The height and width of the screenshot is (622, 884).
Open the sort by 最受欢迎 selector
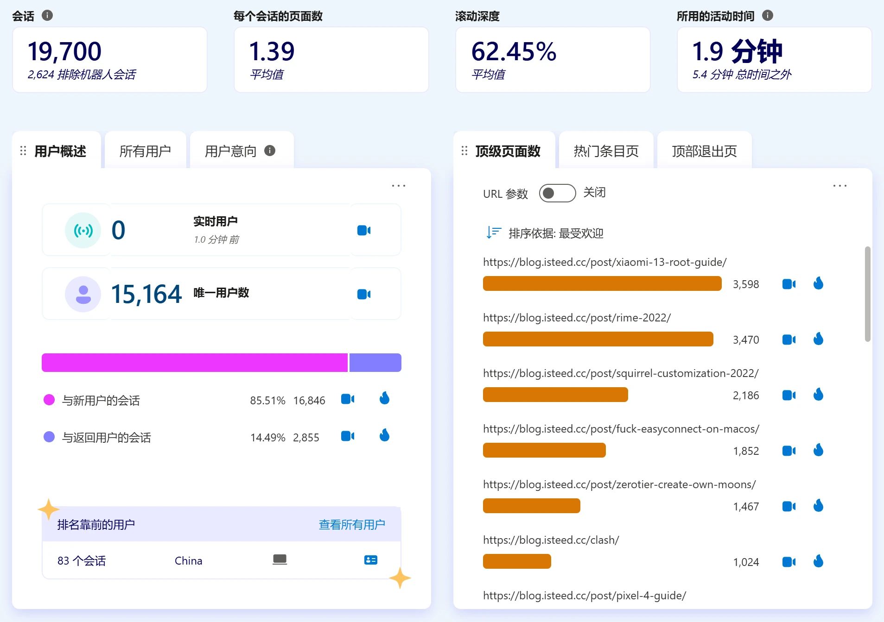pyautogui.click(x=545, y=233)
